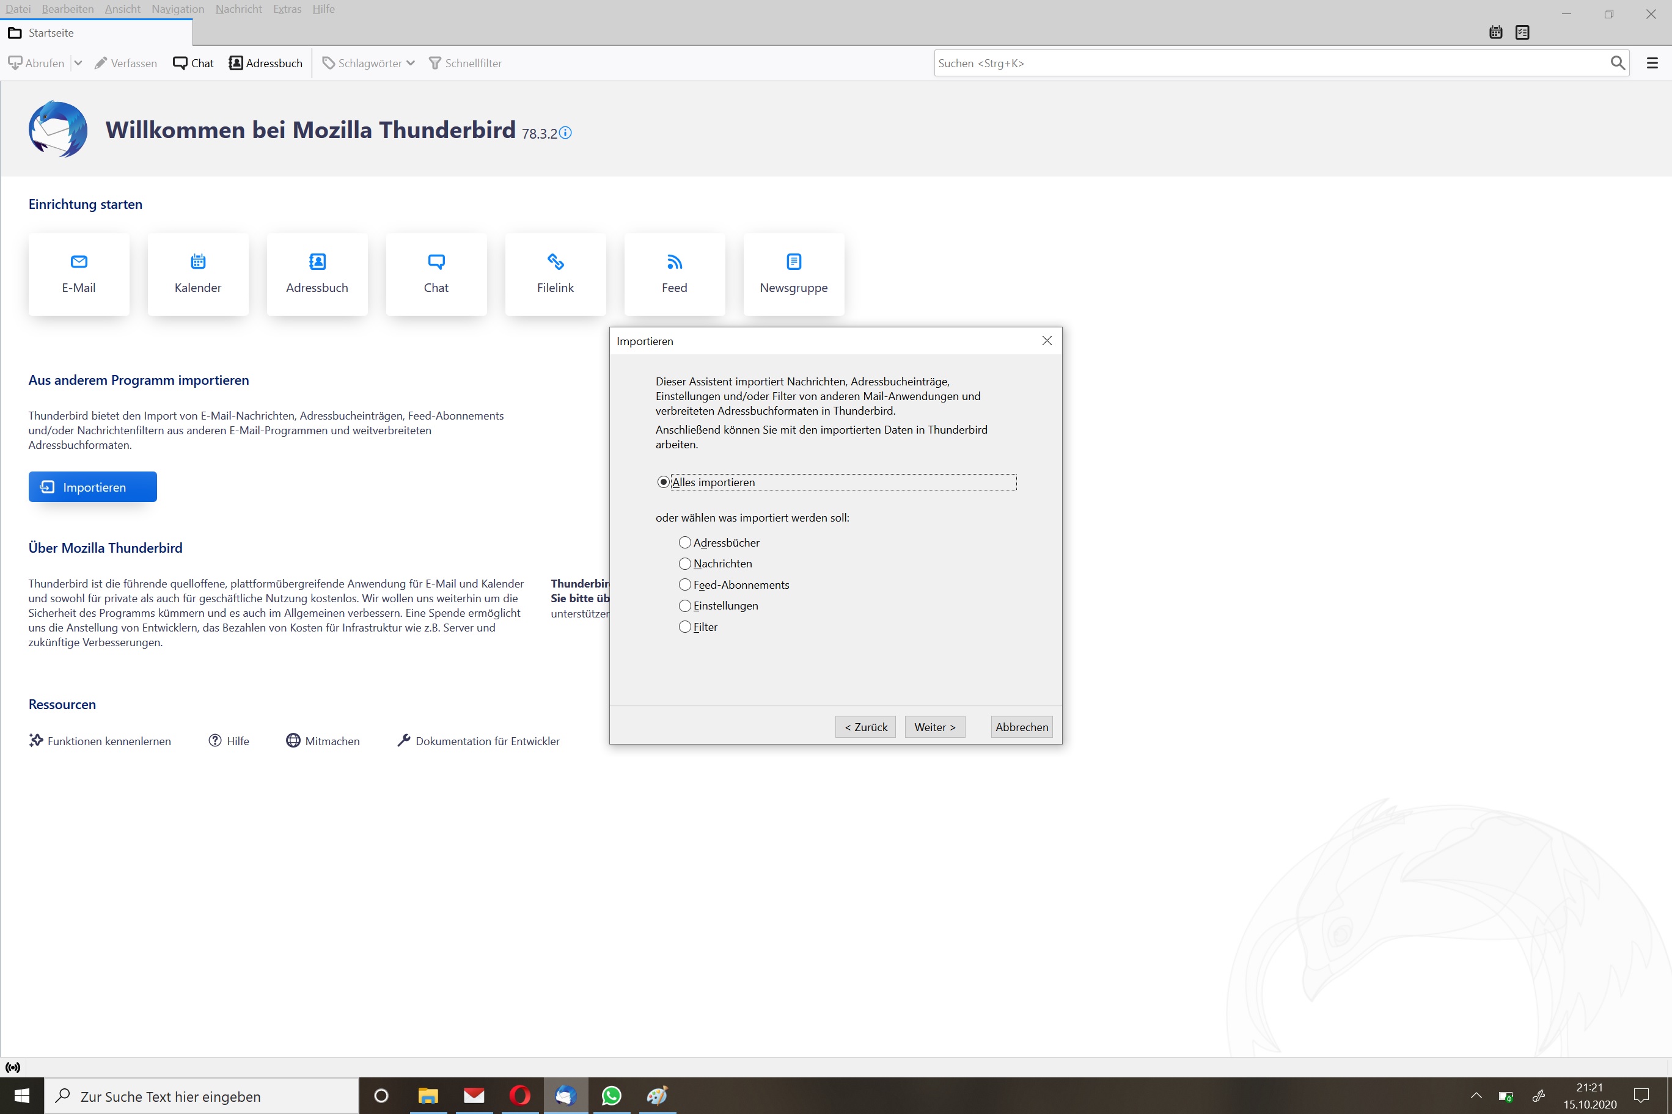The height and width of the screenshot is (1114, 1672).
Task: Open the Calendar tab icon
Action: [x=1495, y=33]
